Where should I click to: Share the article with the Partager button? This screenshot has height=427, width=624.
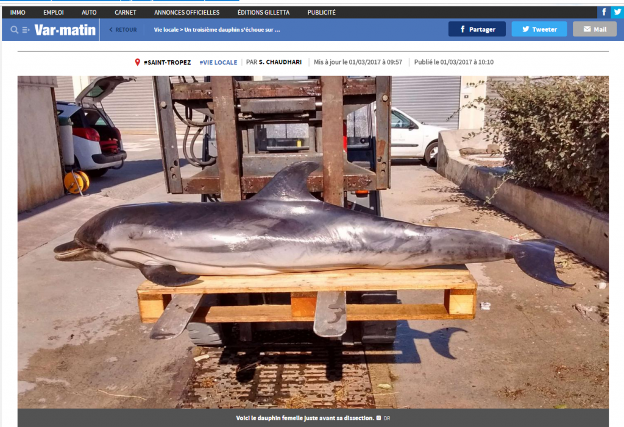coord(477,29)
